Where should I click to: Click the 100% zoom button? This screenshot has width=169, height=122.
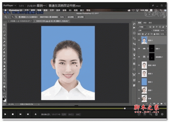pos(62,17)
